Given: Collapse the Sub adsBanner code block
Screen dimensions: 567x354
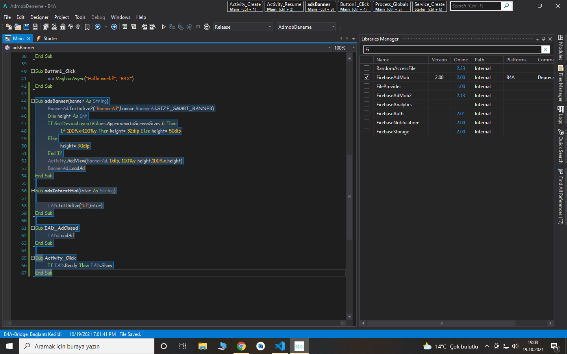Looking at the screenshot, I should 33,101.
